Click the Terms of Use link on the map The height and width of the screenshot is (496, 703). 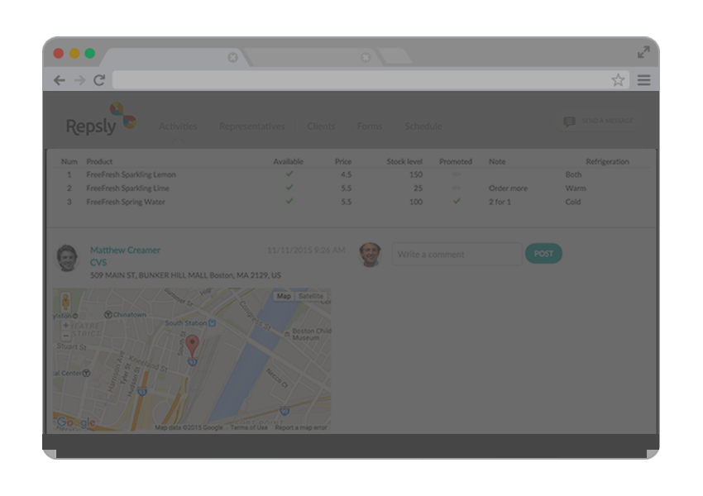coord(248,427)
